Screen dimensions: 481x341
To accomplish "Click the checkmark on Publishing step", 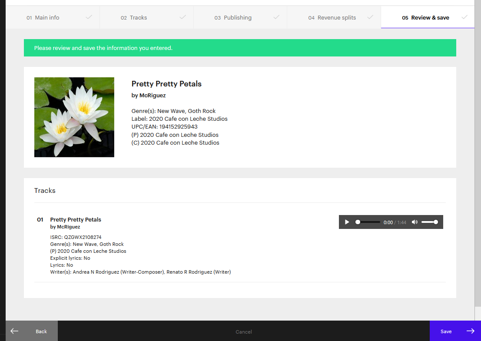I will point(276,17).
